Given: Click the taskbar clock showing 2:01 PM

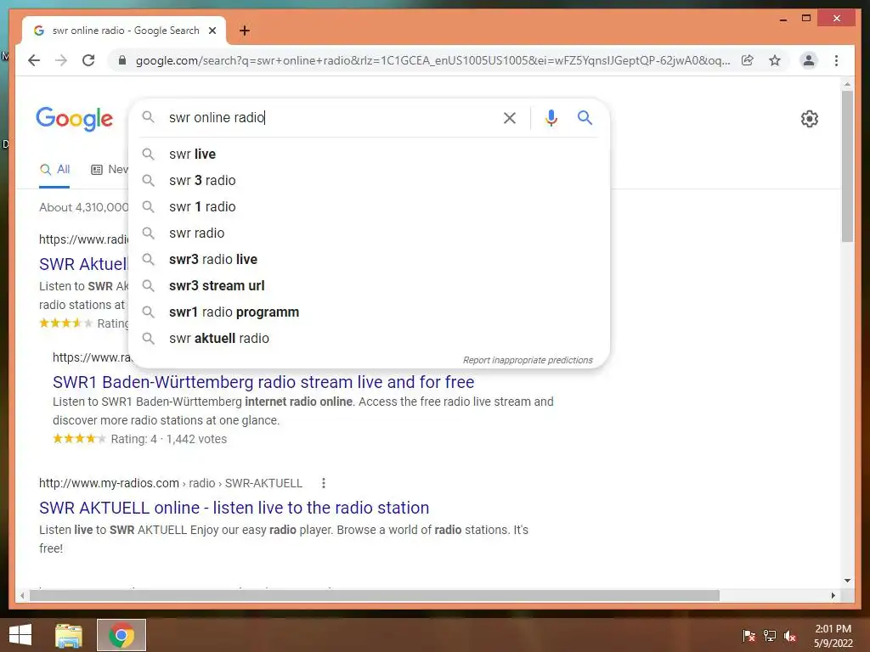Looking at the screenshot, I should (x=833, y=636).
